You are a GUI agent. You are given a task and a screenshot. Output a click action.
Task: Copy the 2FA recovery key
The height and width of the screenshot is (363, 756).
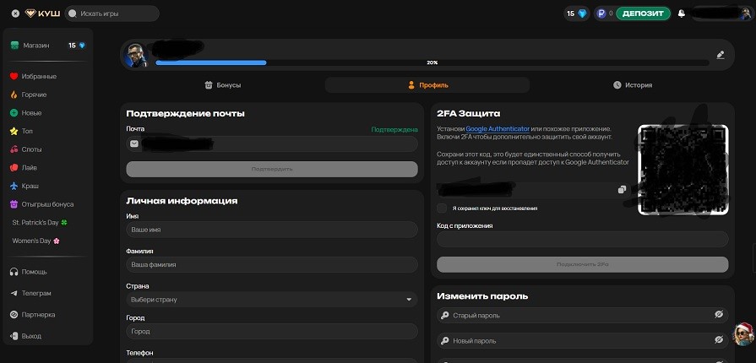(x=622, y=190)
